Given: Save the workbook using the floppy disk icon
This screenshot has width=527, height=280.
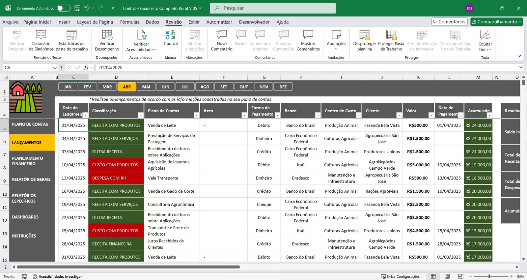Looking at the screenshot, I should click(x=77, y=8).
